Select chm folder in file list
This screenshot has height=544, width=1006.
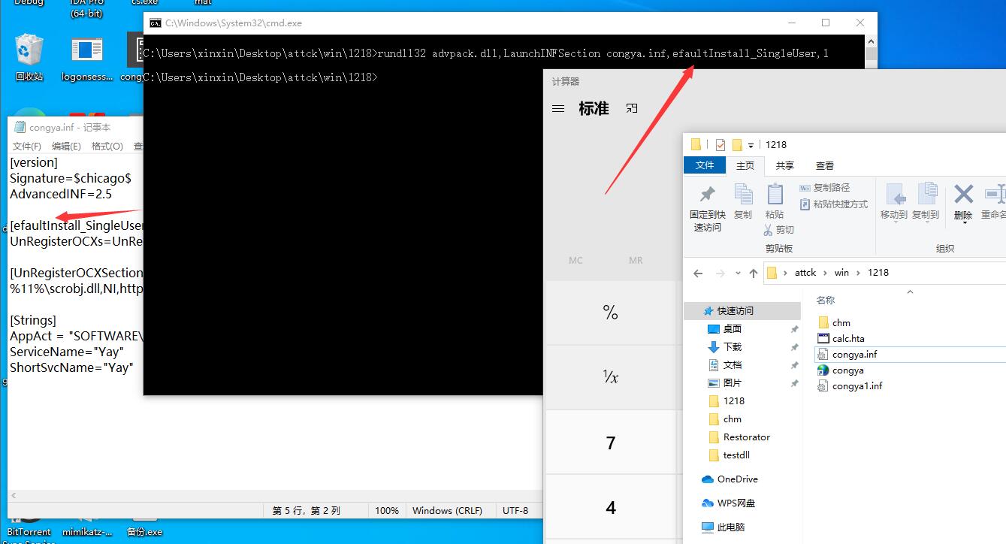click(x=833, y=323)
